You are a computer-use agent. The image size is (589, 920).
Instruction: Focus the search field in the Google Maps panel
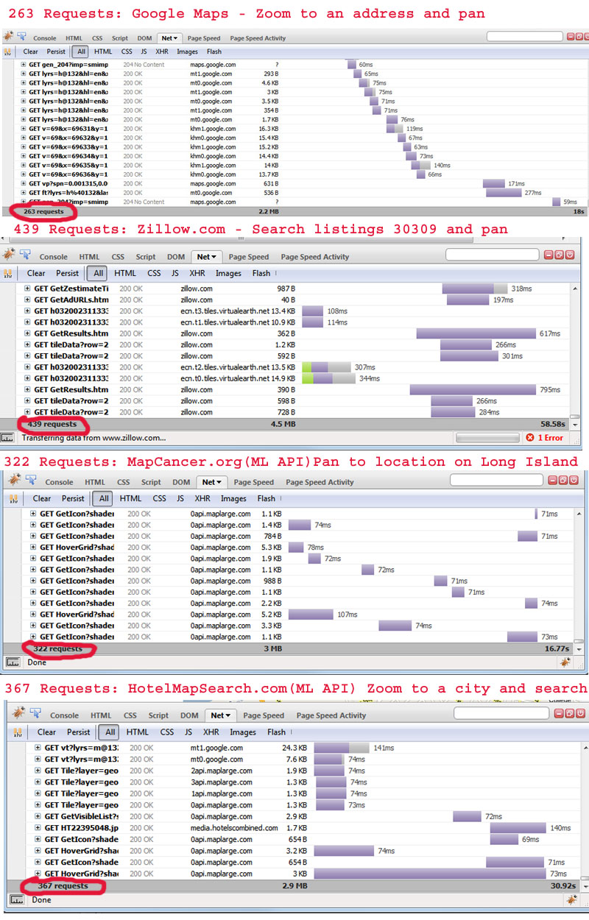(x=524, y=36)
